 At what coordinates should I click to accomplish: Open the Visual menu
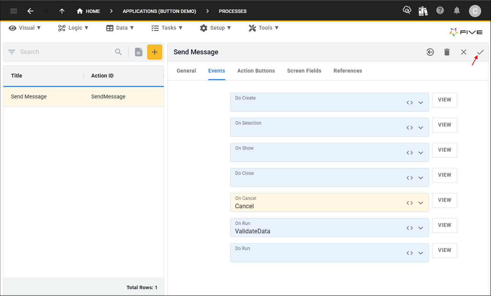(x=25, y=28)
